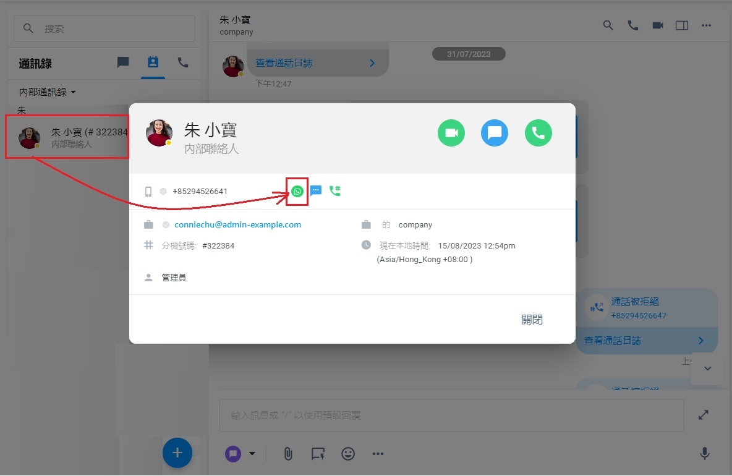Open more message tools ellipsis
Viewport: 732px width, 476px height.
pos(378,454)
